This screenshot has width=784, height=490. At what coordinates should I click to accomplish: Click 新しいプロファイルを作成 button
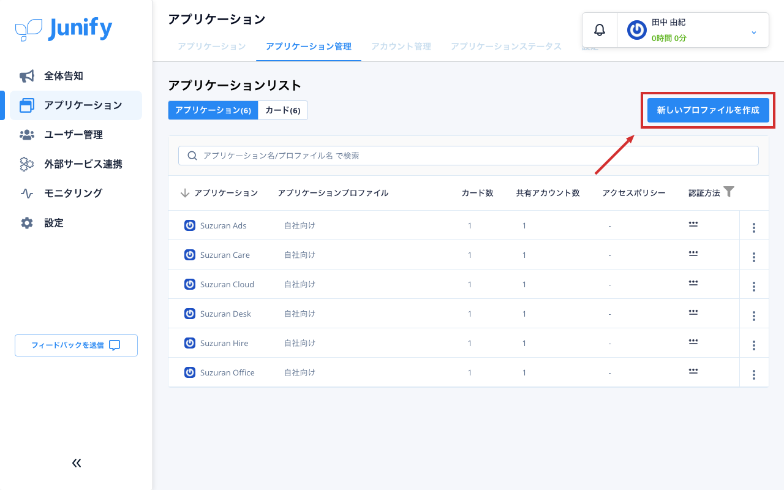coord(708,110)
